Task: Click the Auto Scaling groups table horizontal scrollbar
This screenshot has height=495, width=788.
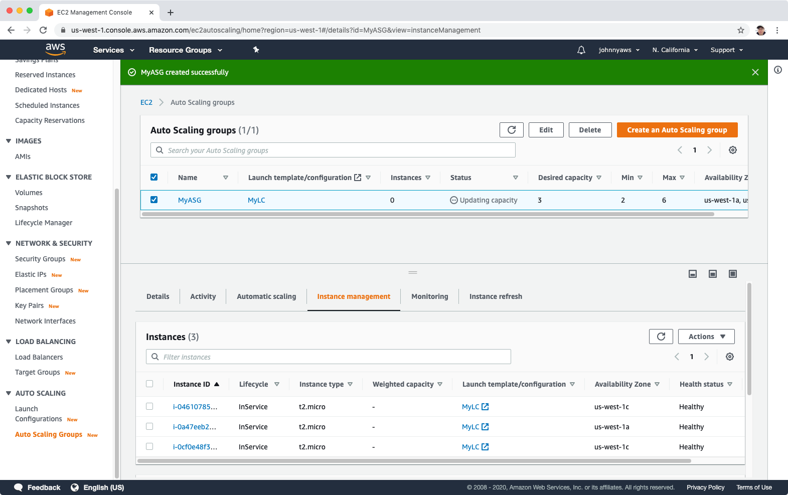Action: [428, 214]
